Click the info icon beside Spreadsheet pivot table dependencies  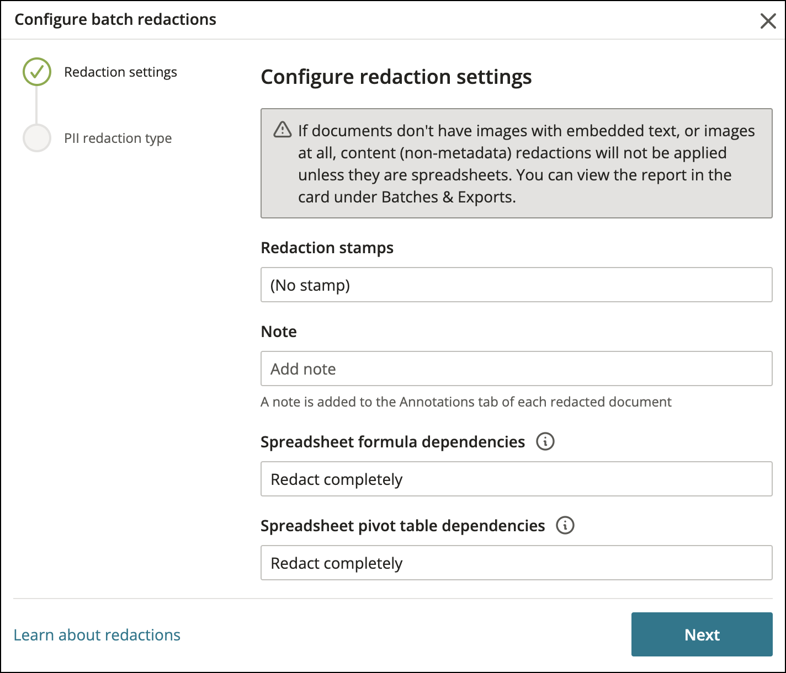pyautogui.click(x=565, y=525)
